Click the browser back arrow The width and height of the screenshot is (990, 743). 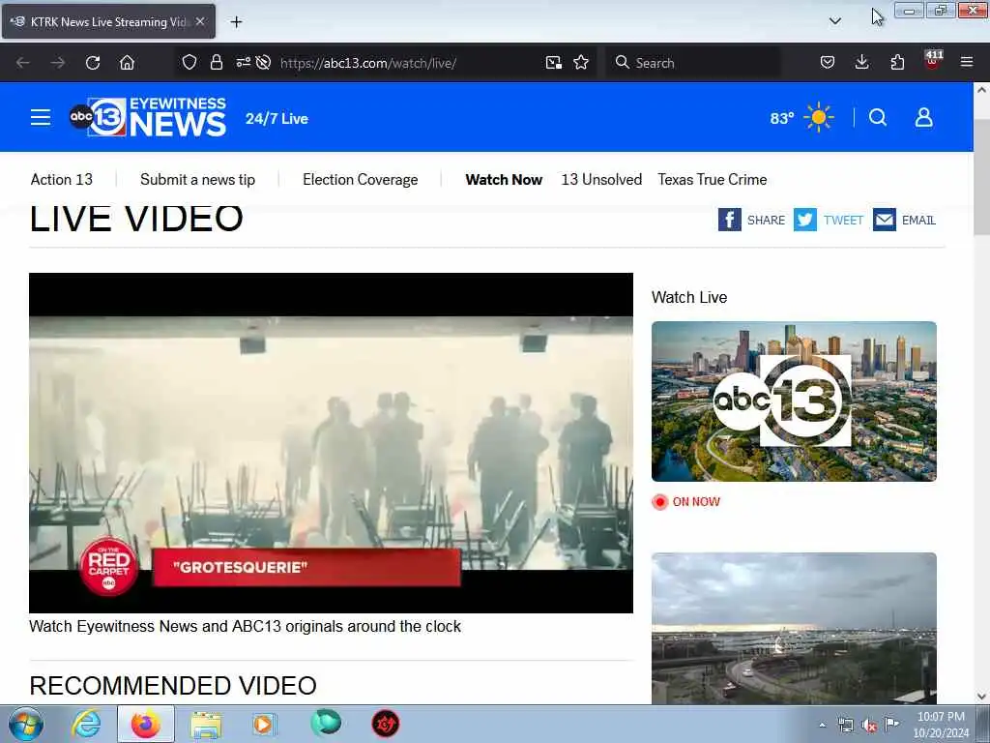[23, 63]
